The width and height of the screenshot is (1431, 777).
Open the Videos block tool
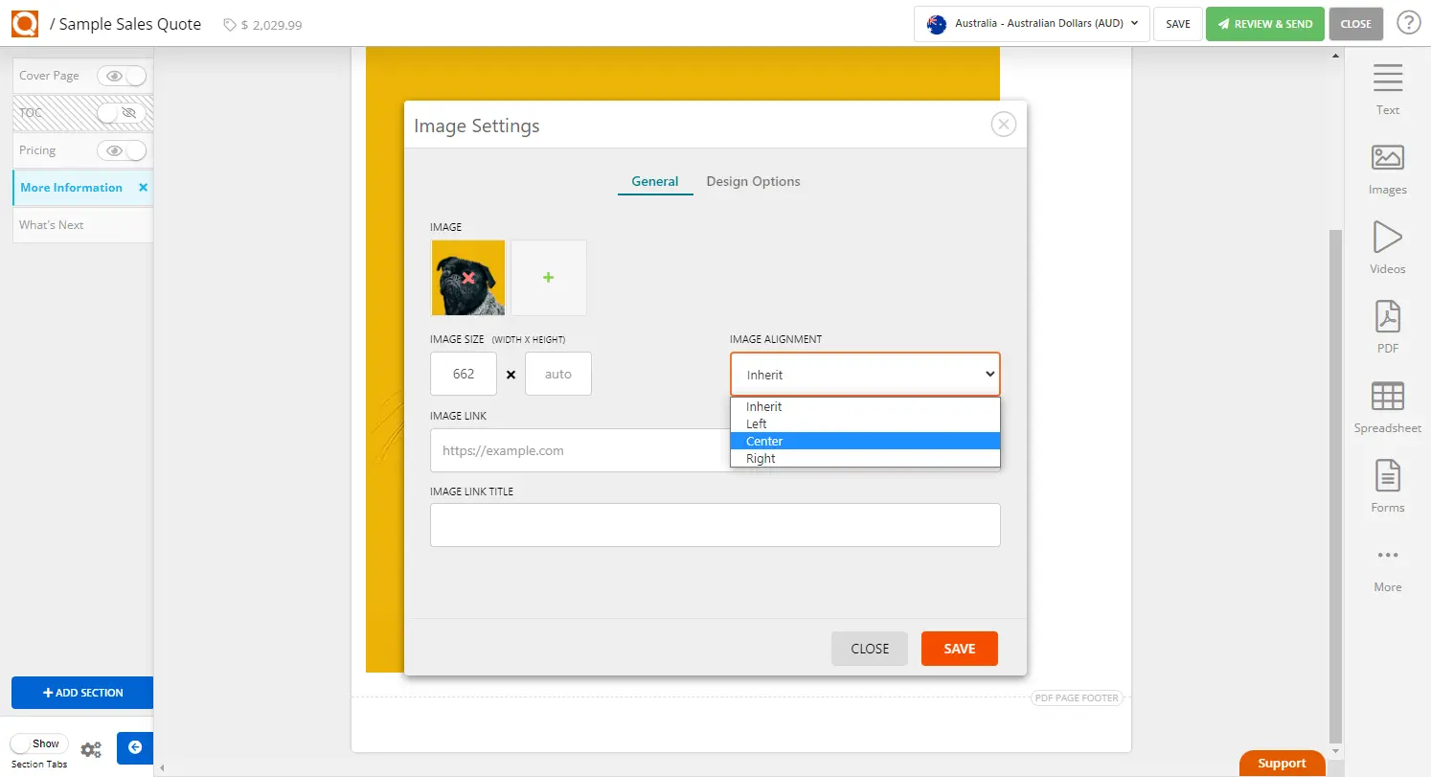coord(1387,247)
